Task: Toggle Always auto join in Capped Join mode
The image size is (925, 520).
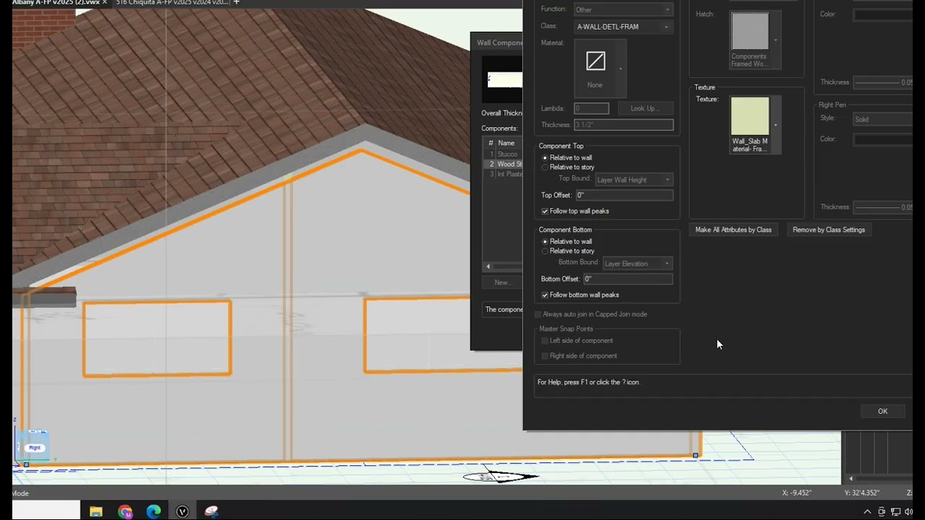Action: click(x=538, y=314)
